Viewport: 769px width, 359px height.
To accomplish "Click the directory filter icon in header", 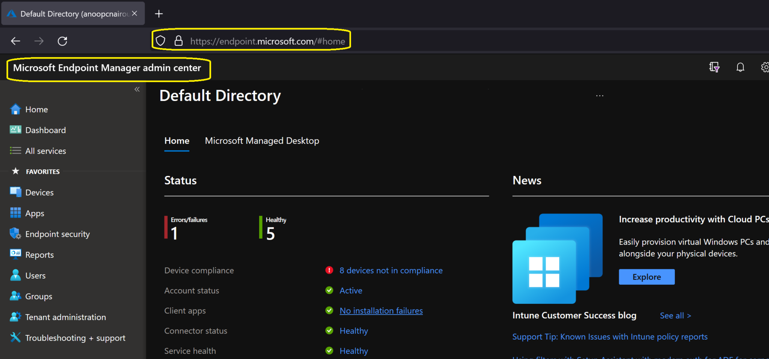I will pos(714,68).
